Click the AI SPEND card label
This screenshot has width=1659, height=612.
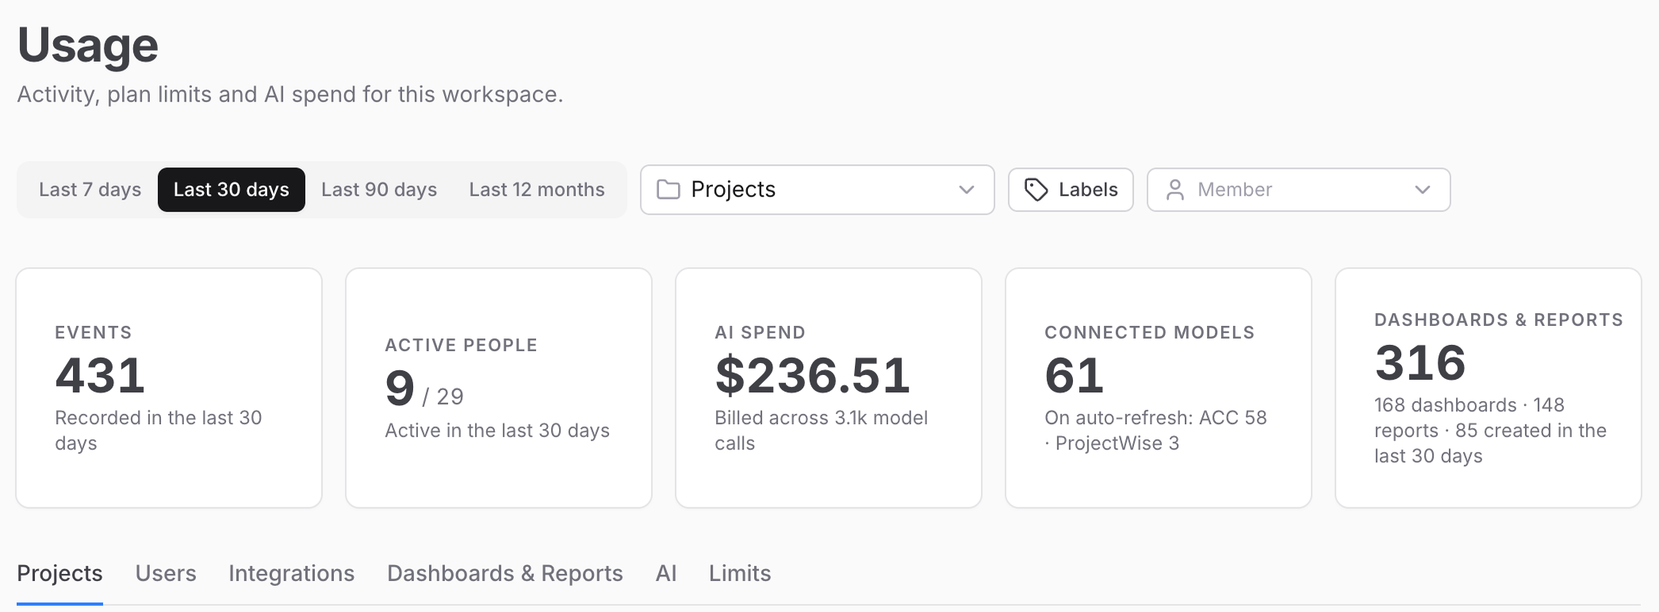click(760, 332)
